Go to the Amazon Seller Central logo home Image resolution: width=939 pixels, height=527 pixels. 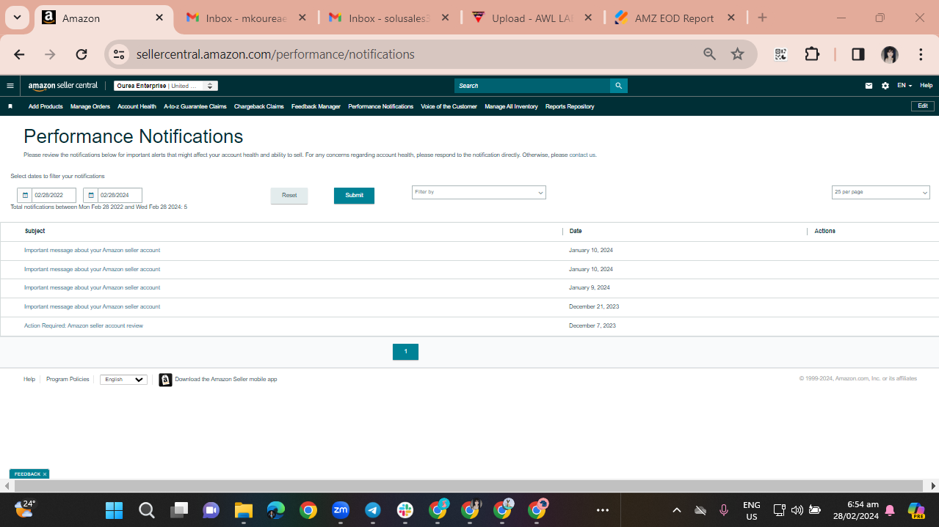pyautogui.click(x=63, y=86)
